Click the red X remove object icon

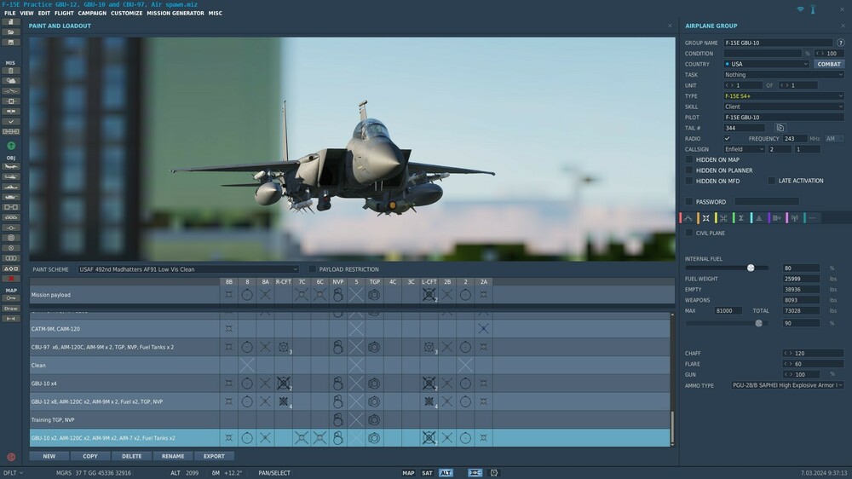[x=11, y=279]
